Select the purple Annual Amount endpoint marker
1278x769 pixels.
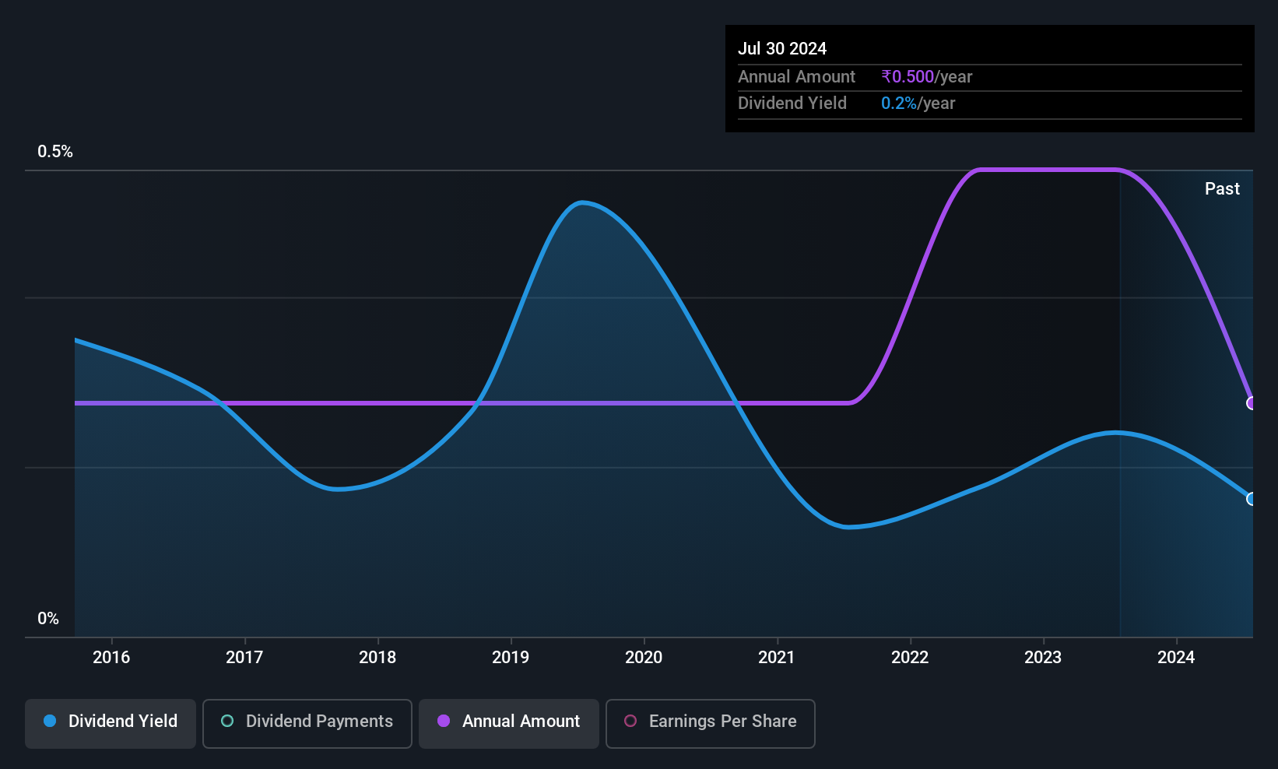point(1252,403)
